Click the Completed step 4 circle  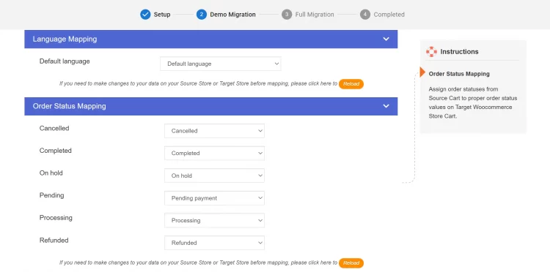click(365, 15)
